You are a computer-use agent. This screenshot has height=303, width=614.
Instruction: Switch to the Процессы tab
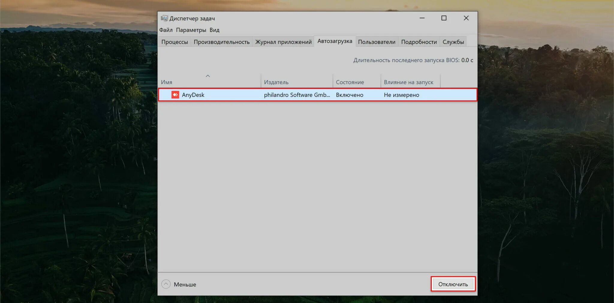coord(174,42)
